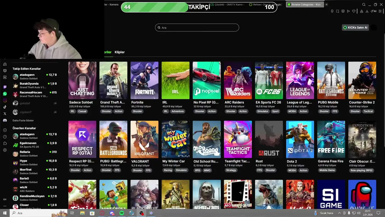
Task: Click the snapshot capture icon in toolbar
Action: [337, 11]
